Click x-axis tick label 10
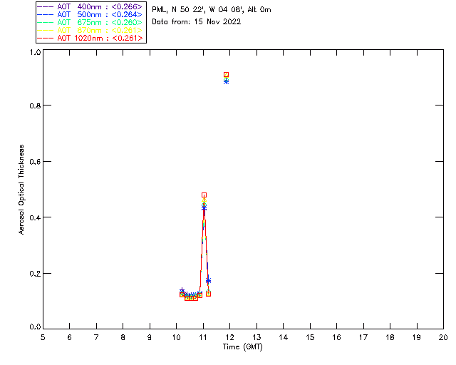This screenshot has height=365, width=456. pos(176,337)
